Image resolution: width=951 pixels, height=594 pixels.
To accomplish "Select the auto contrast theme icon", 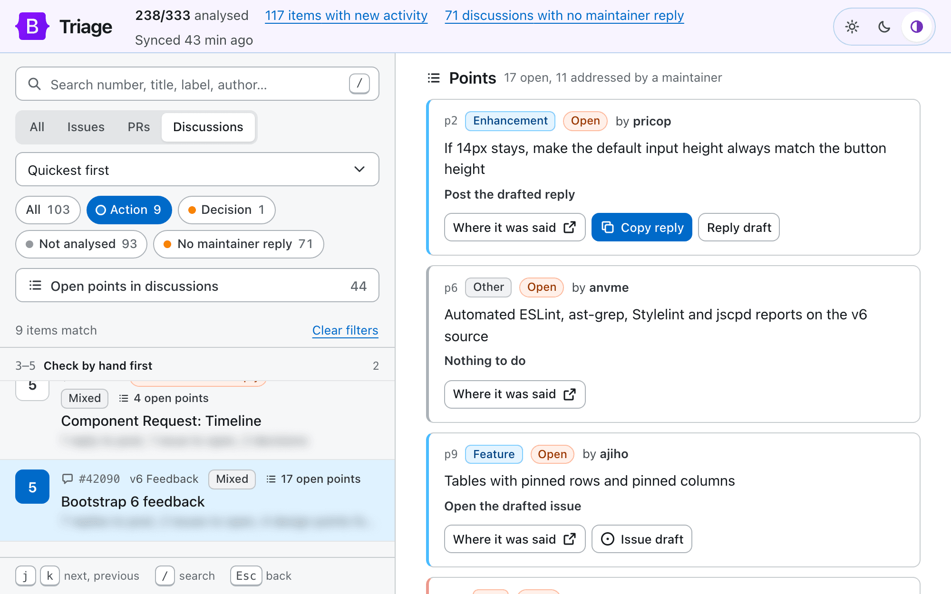I will pos(917,27).
